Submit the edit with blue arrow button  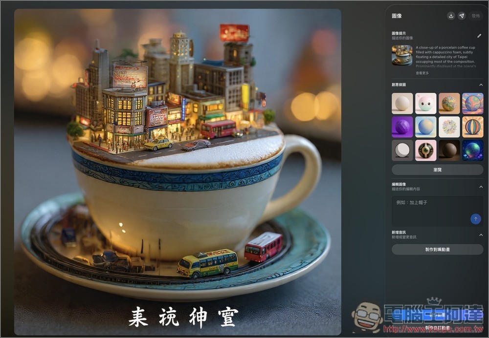point(475,219)
